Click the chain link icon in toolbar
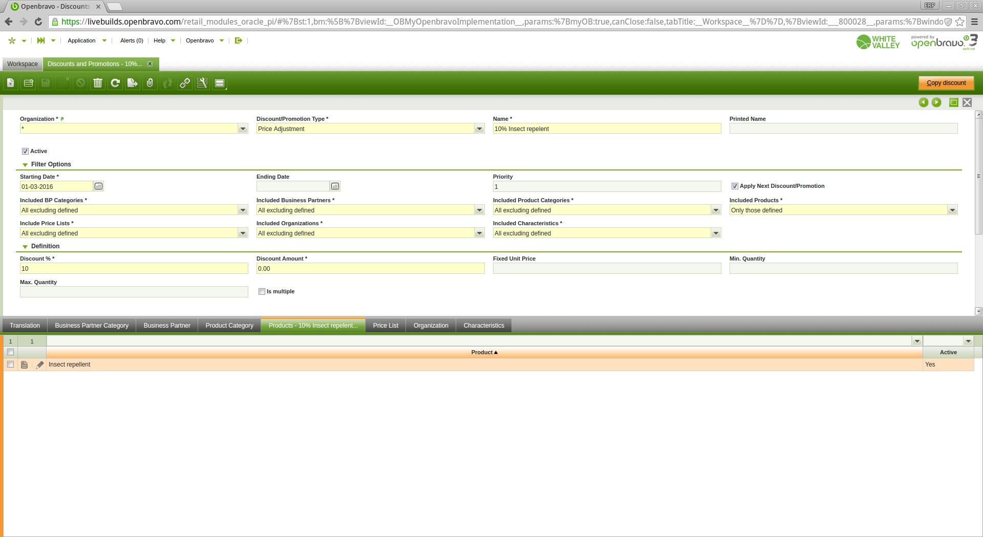This screenshot has width=983, height=537. pos(185,83)
